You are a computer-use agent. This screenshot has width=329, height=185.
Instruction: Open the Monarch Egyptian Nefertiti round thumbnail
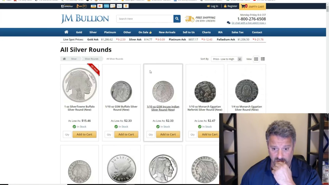pos(205,91)
